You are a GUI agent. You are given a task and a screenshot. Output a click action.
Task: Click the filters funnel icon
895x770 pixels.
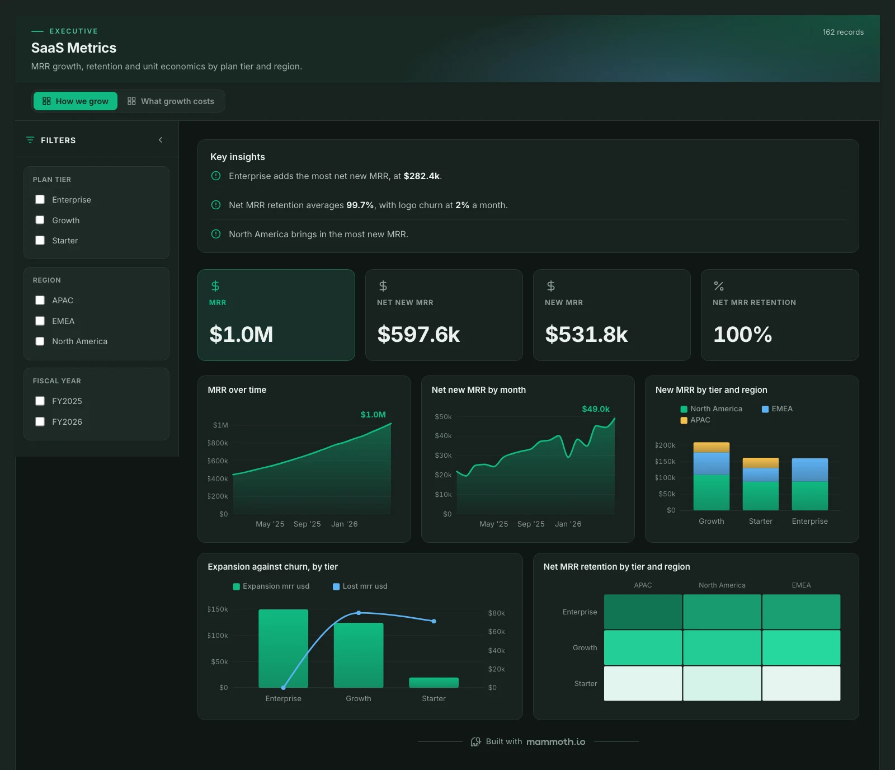tap(30, 140)
